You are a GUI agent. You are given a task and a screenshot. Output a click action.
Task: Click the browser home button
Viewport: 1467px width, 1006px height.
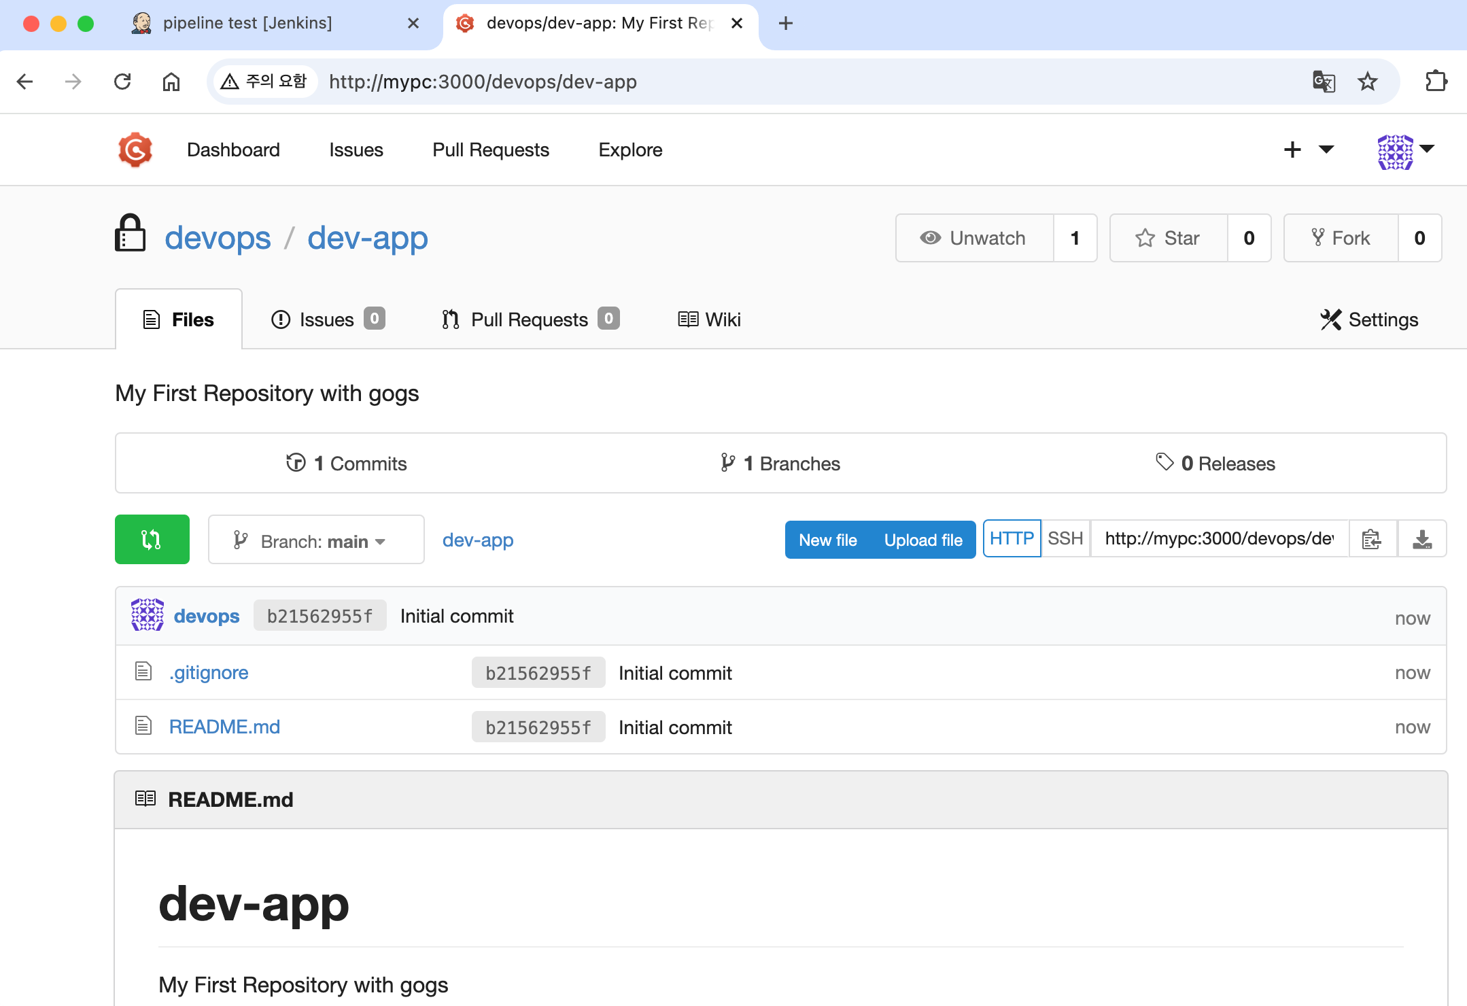pyautogui.click(x=171, y=82)
